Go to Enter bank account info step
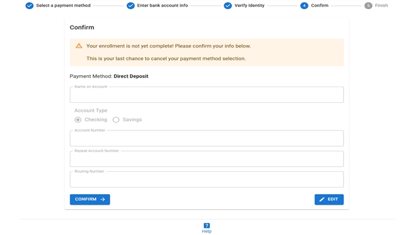This screenshot has width=415, height=235. [162, 5]
